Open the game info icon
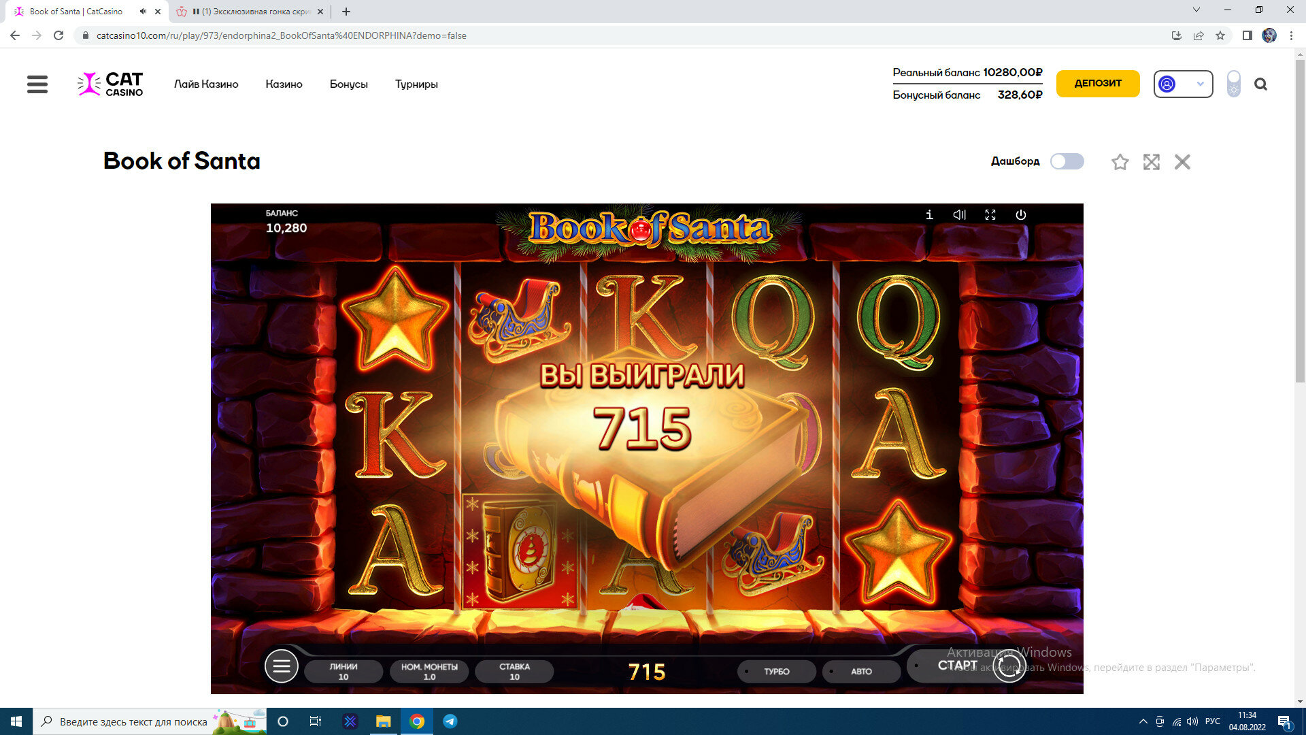1306x735 pixels. (x=929, y=215)
